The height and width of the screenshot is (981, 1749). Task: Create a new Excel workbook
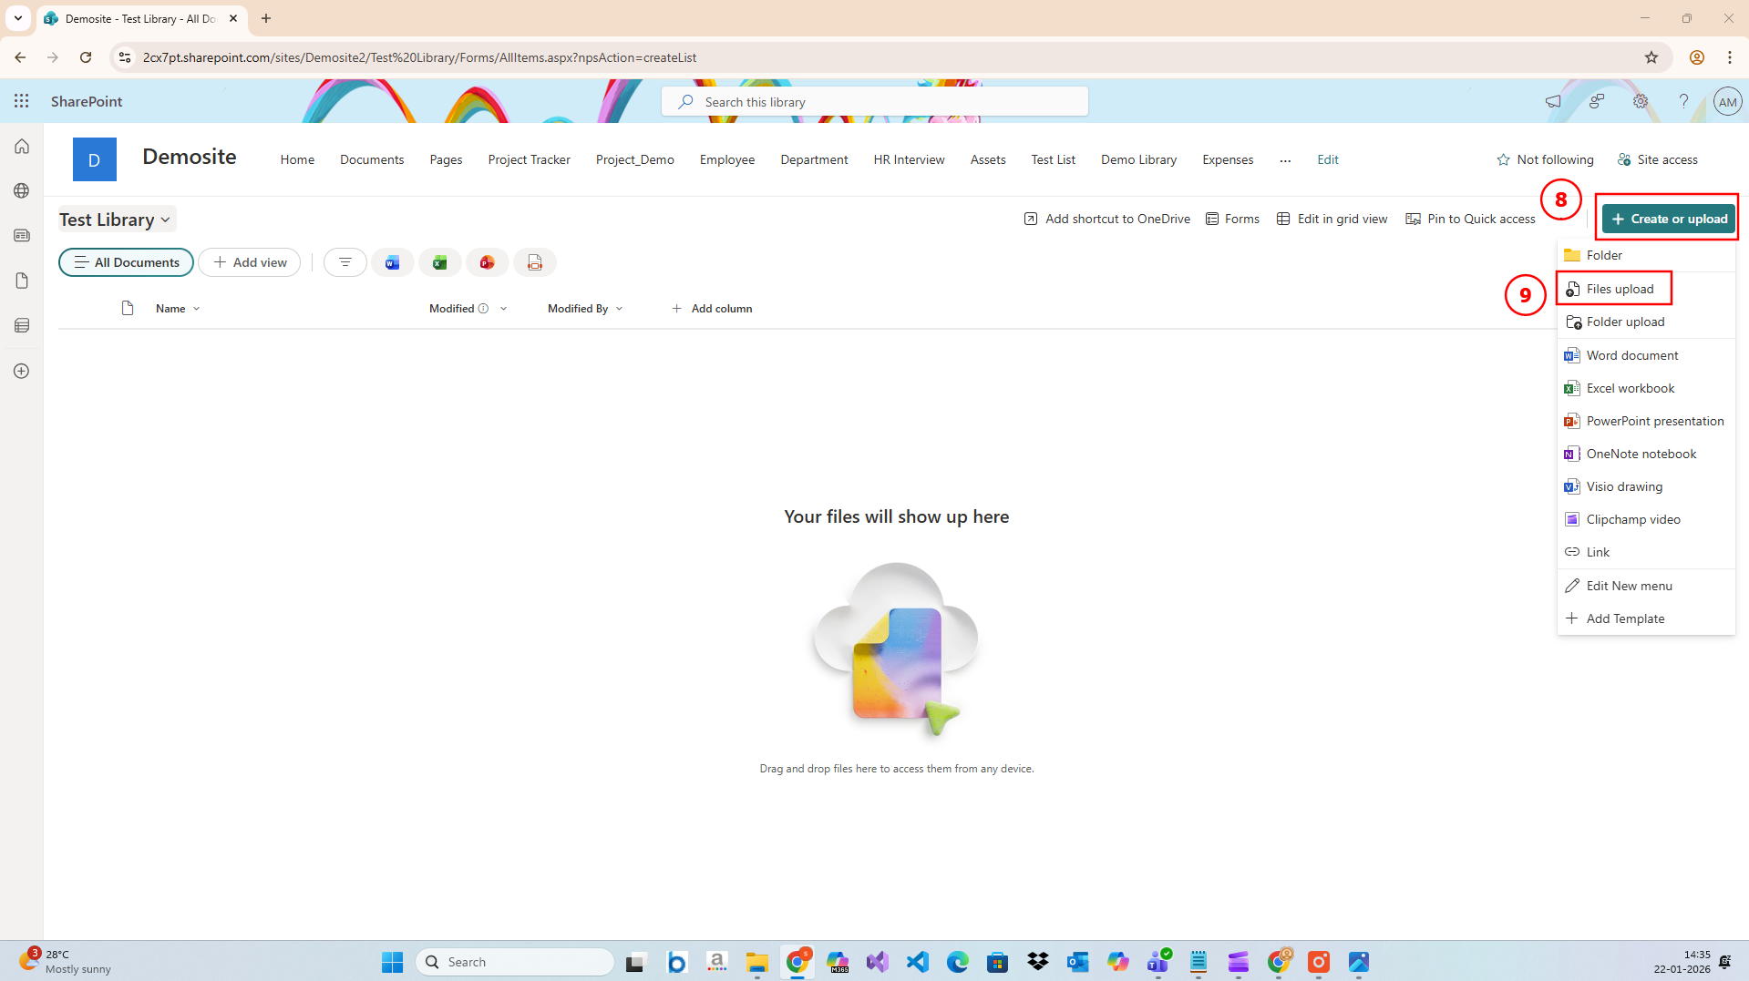click(1646, 388)
